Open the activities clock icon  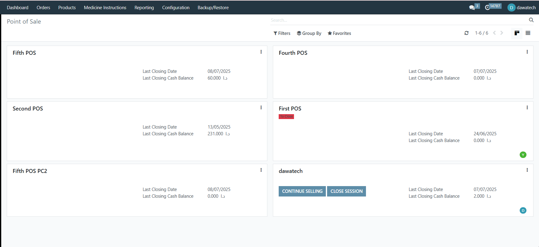487,7
